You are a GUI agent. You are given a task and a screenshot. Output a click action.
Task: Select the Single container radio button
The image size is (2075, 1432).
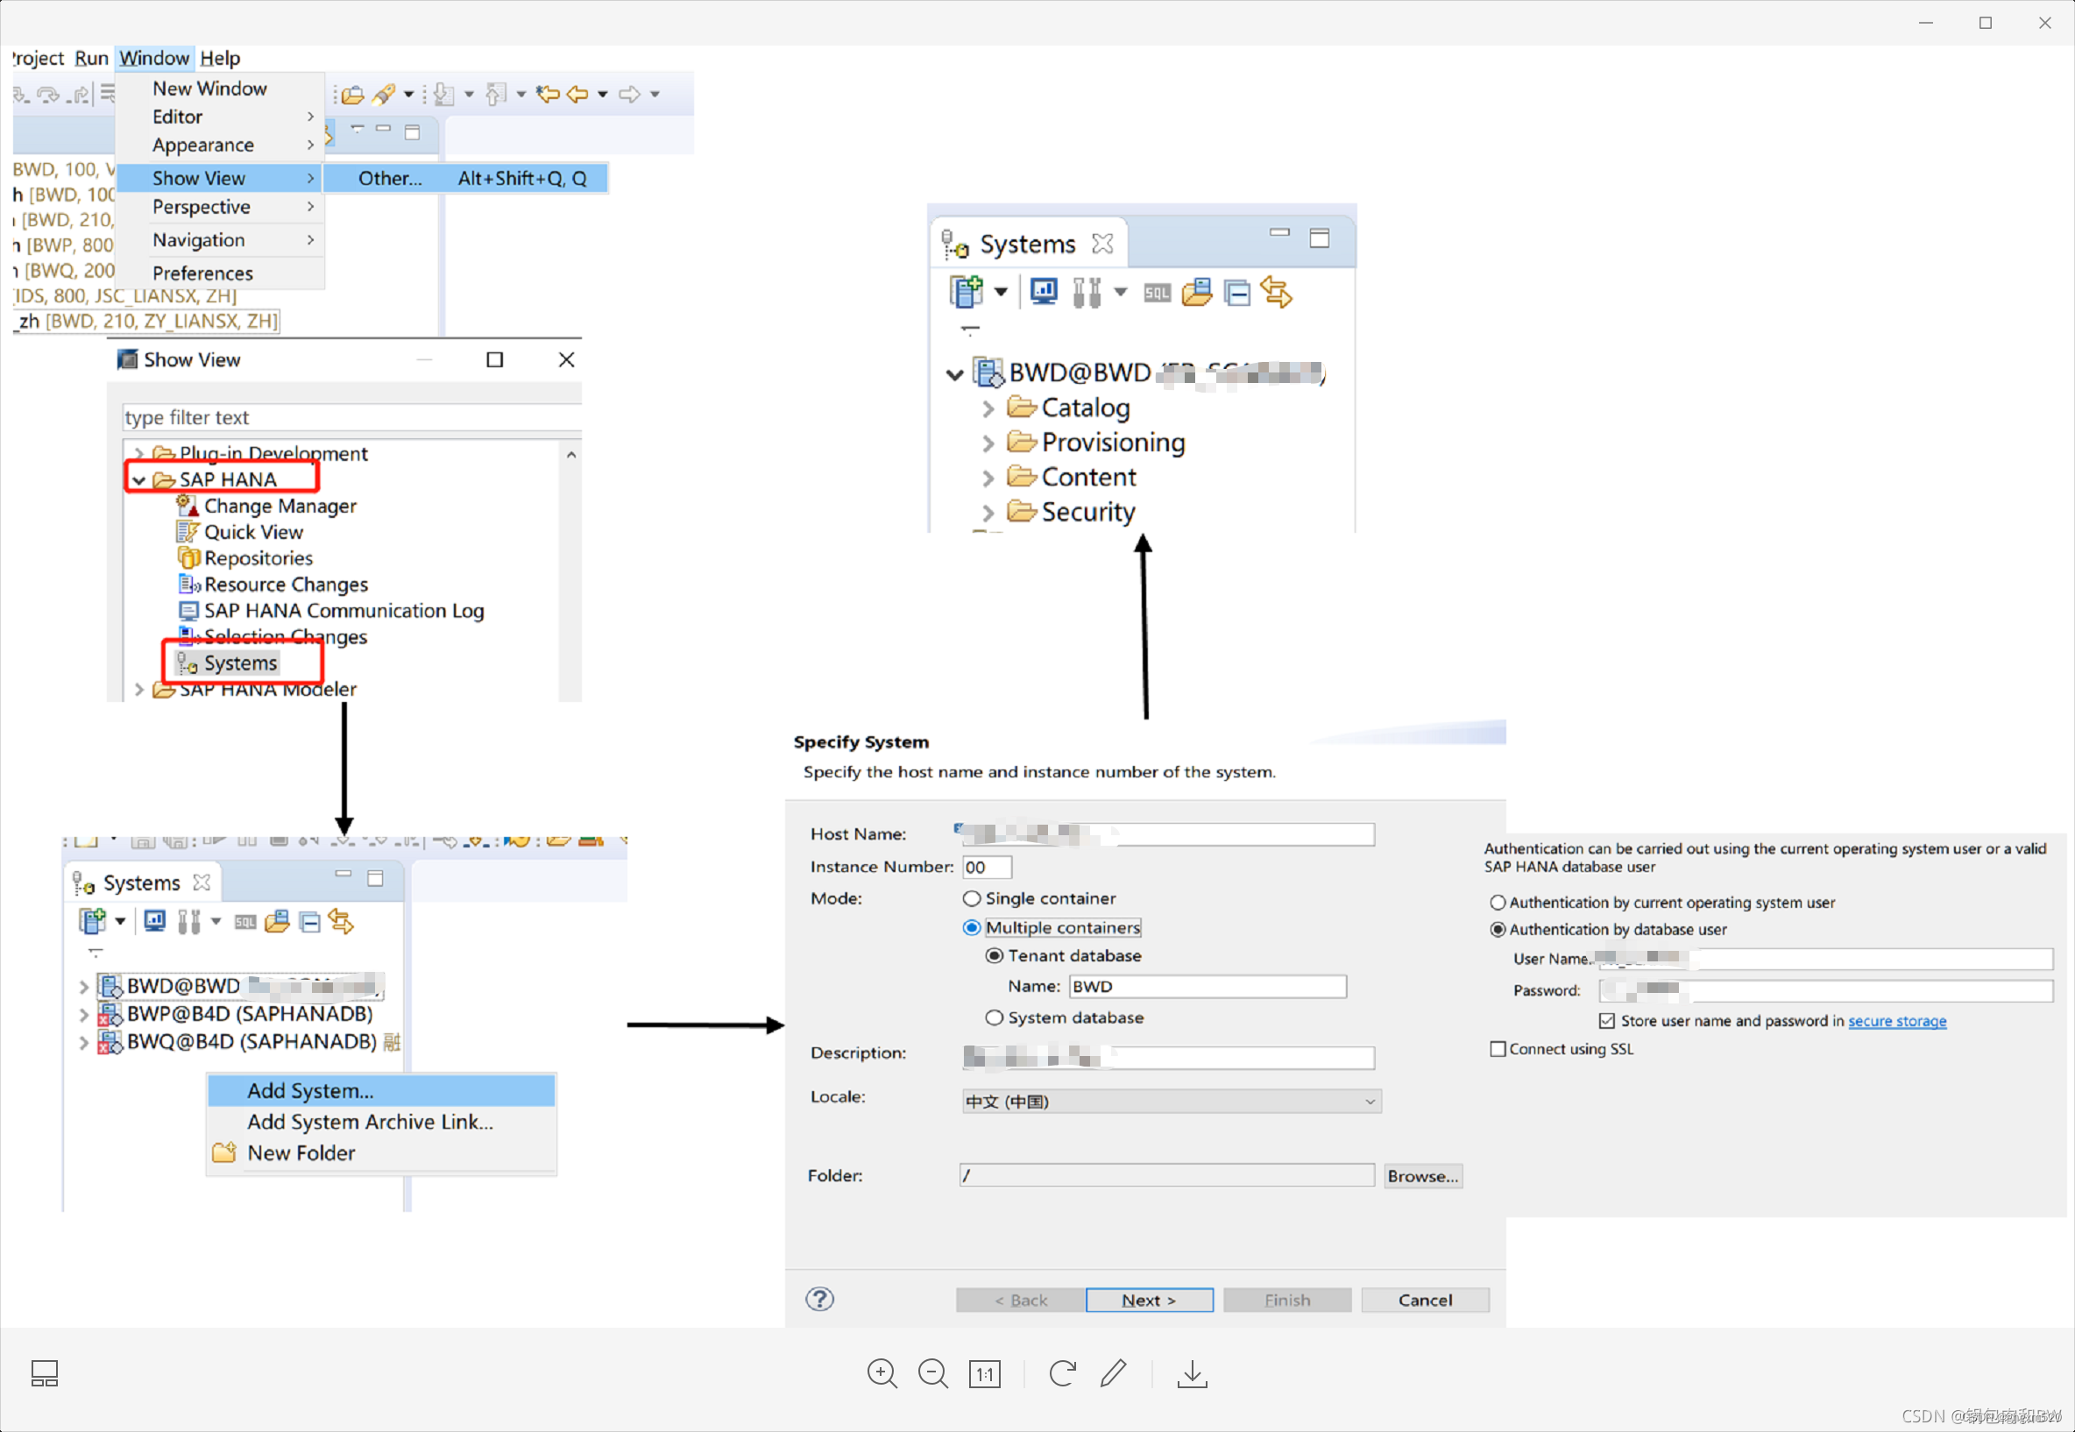972,898
